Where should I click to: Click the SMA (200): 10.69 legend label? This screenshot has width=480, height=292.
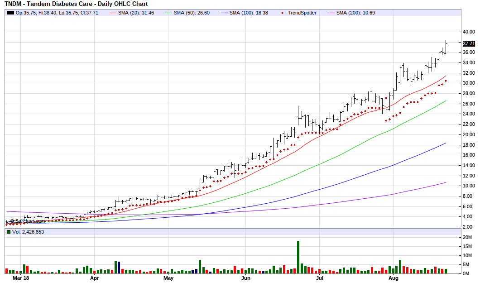coord(355,13)
